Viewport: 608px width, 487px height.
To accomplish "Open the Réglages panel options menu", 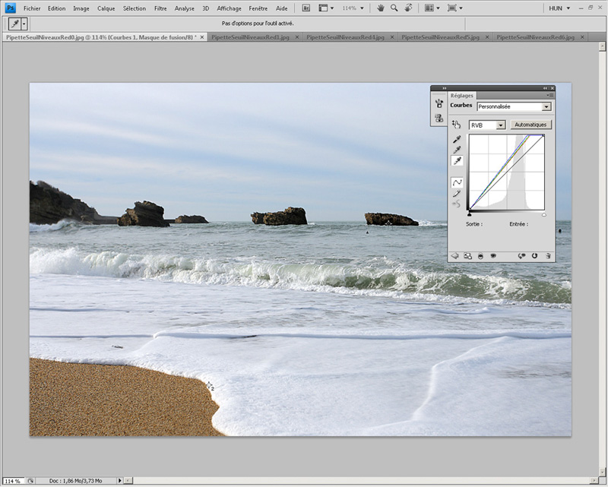I will point(549,95).
